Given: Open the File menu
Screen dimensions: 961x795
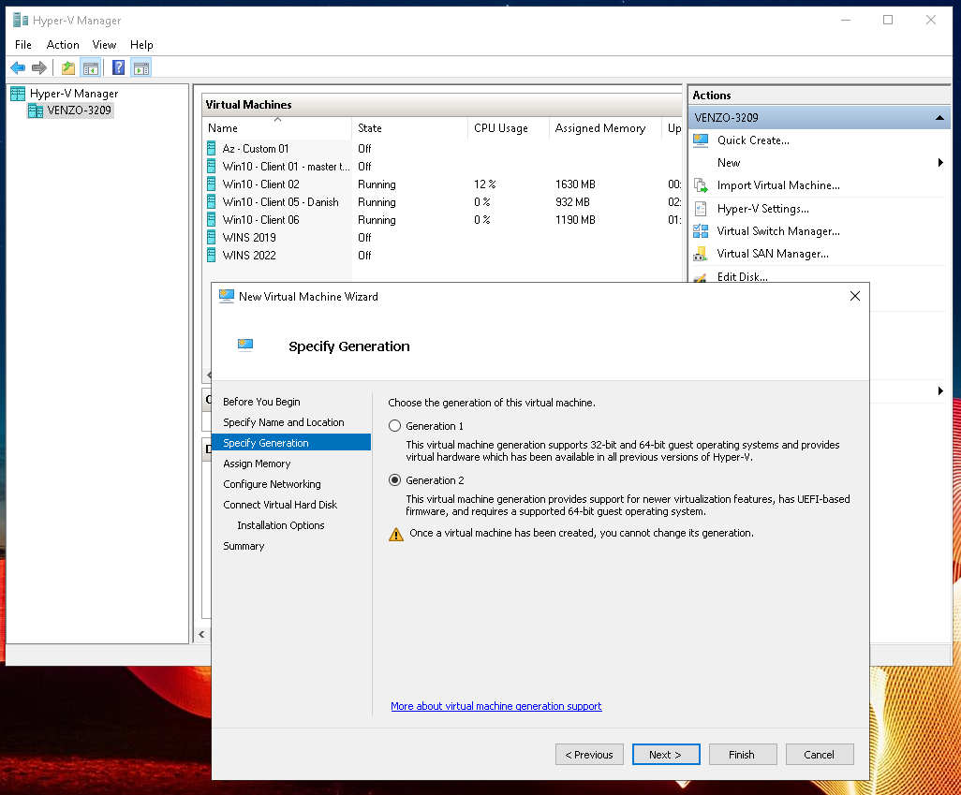Looking at the screenshot, I should tap(23, 45).
